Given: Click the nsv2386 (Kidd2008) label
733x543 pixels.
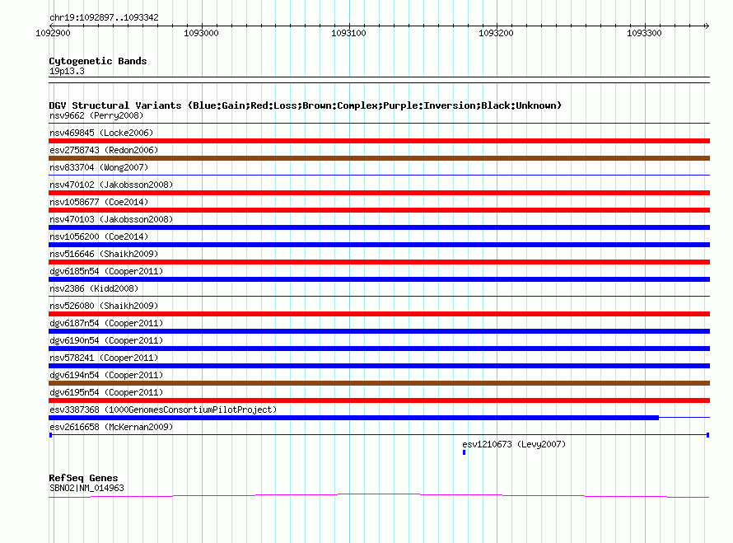Looking at the screenshot, I should click(x=94, y=288).
